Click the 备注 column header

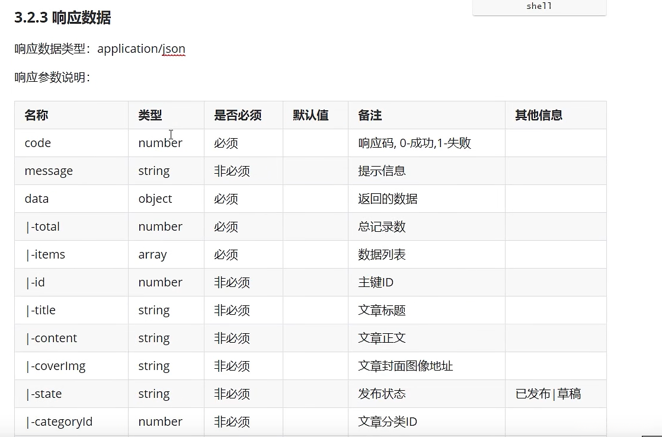pos(427,115)
